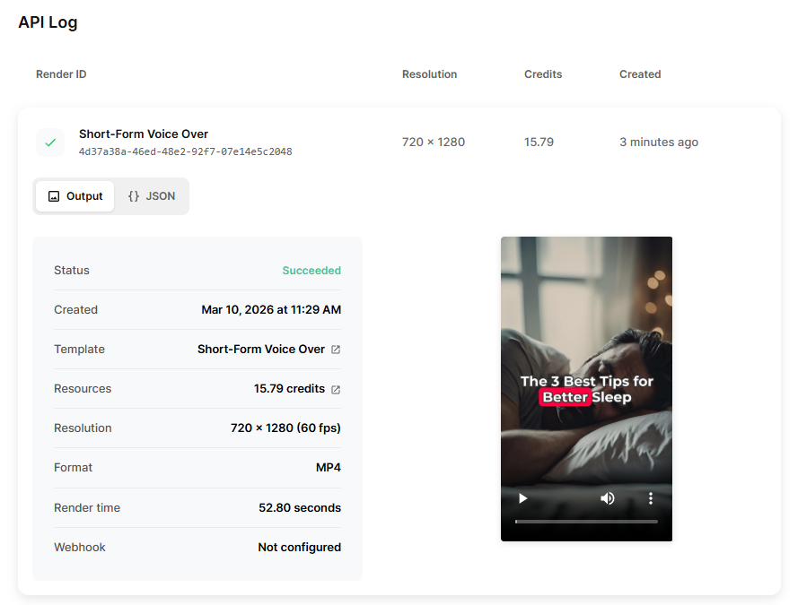Mute the video with the speaker icon
The image size is (798, 605).
(608, 498)
